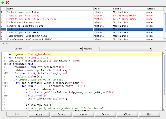166x119 pixels.
Task: Sort by the Engine column header
Action: click(x=129, y=9)
